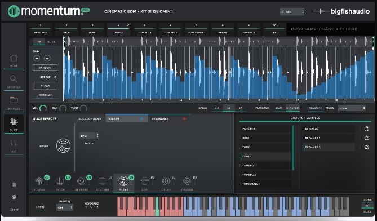Click the Random button
Screen dimensions: 377x221
pyautogui.click(x=45, y=68)
